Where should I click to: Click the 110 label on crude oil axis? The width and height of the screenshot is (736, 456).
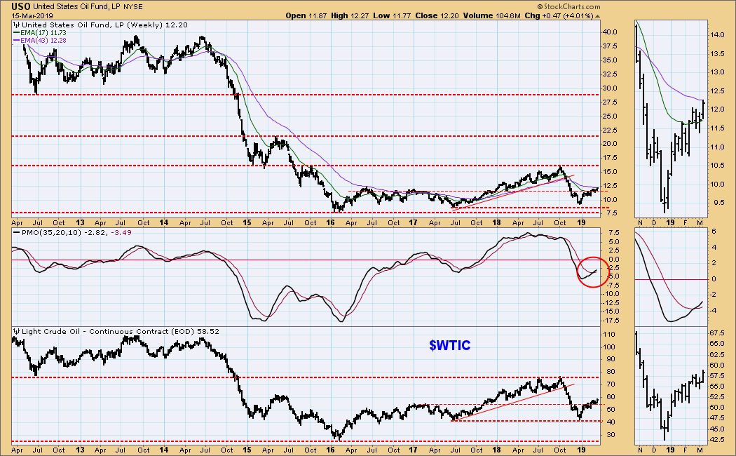(x=609, y=335)
